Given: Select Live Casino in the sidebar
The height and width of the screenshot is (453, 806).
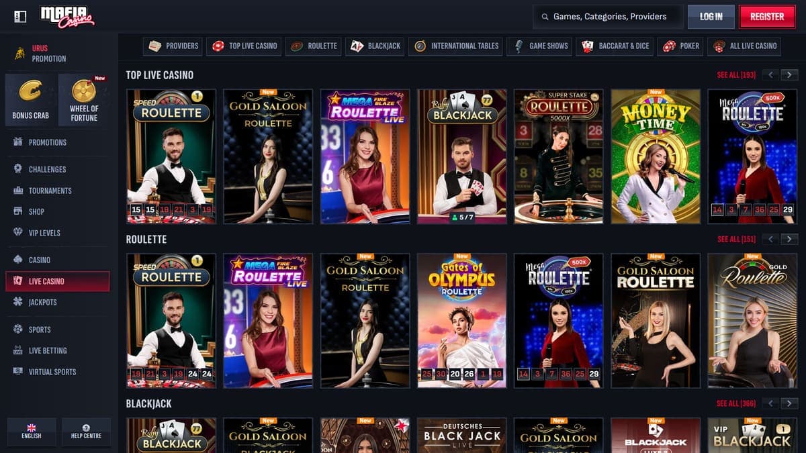Looking at the screenshot, I should [x=57, y=281].
